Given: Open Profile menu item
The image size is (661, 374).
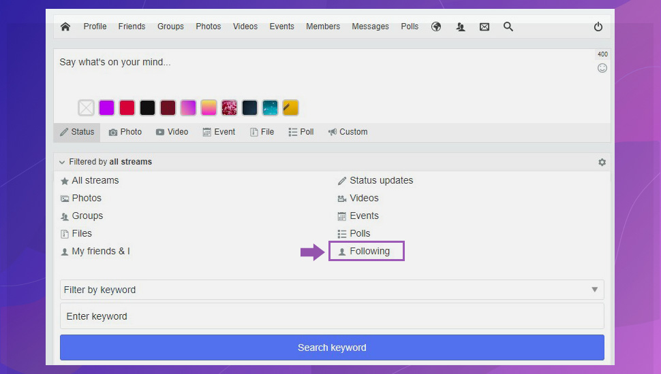Looking at the screenshot, I should pos(95,27).
